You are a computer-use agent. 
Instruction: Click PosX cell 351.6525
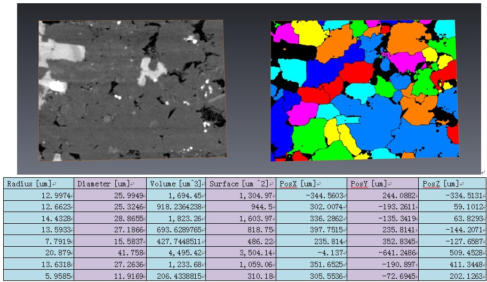coord(312,264)
